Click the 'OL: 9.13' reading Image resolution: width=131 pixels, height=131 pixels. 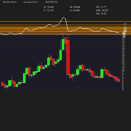101,14
